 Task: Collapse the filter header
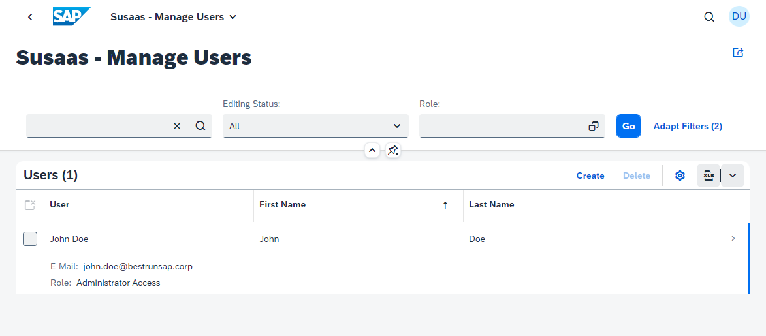point(372,151)
